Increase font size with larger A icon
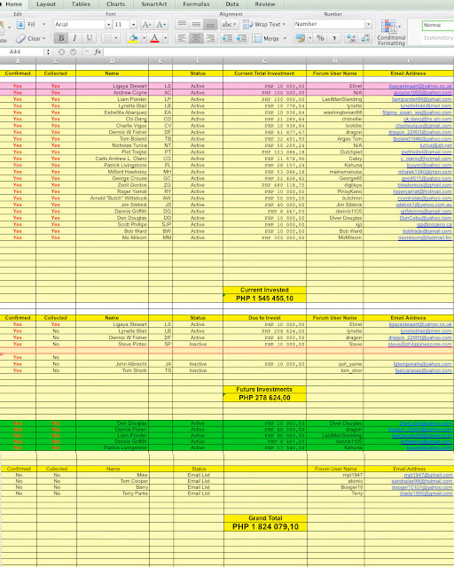 [146, 25]
